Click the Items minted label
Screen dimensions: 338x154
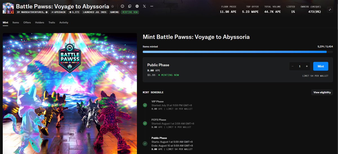coord(150,47)
